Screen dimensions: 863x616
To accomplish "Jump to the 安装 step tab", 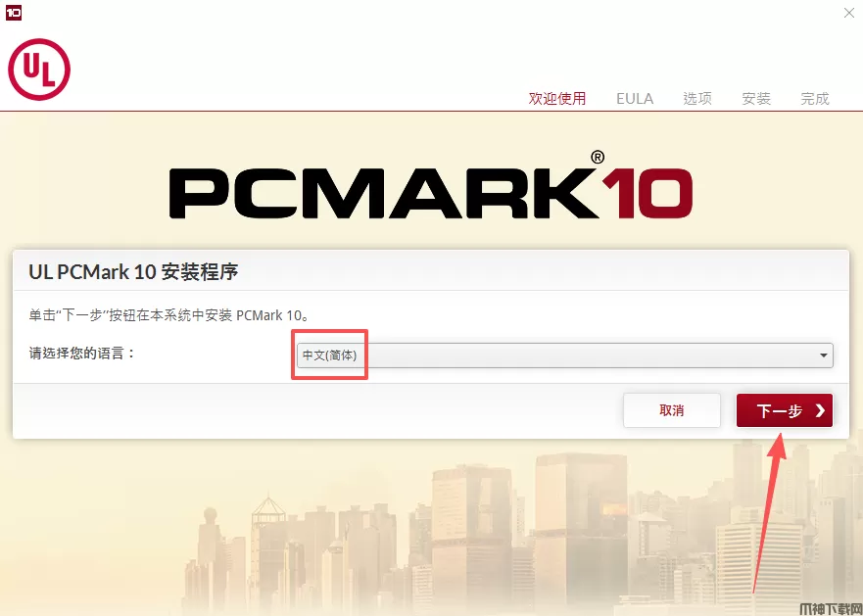I will pyautogui.click(x=756, y=99).
